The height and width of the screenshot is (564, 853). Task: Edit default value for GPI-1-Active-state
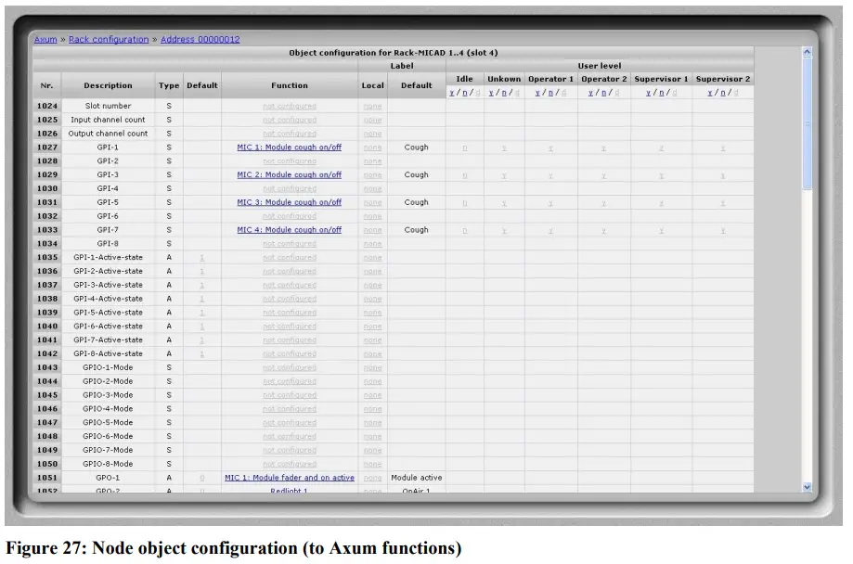pyautogui.click(x=202, y=257)
